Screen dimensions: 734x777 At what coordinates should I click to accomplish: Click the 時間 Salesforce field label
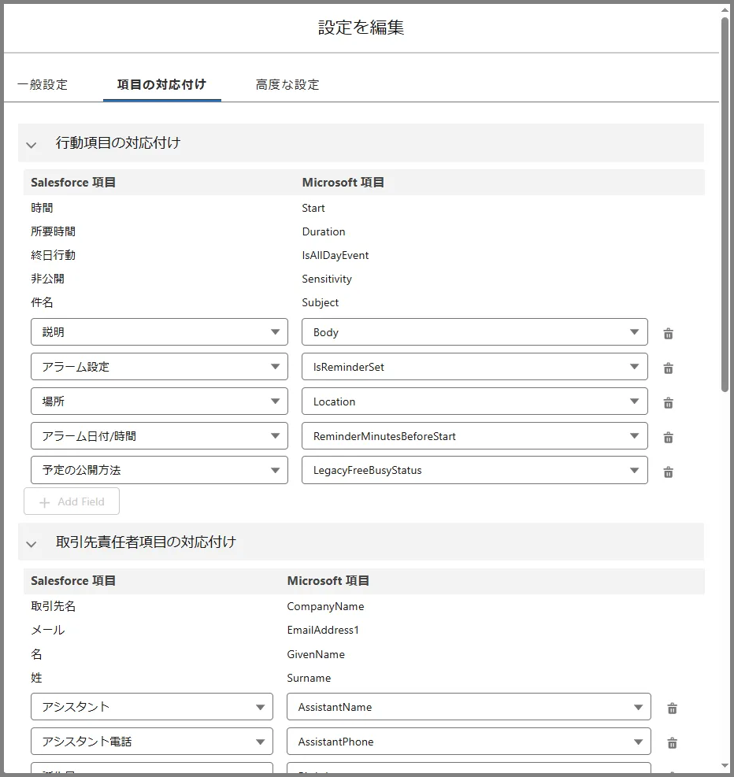click(42, 208)
